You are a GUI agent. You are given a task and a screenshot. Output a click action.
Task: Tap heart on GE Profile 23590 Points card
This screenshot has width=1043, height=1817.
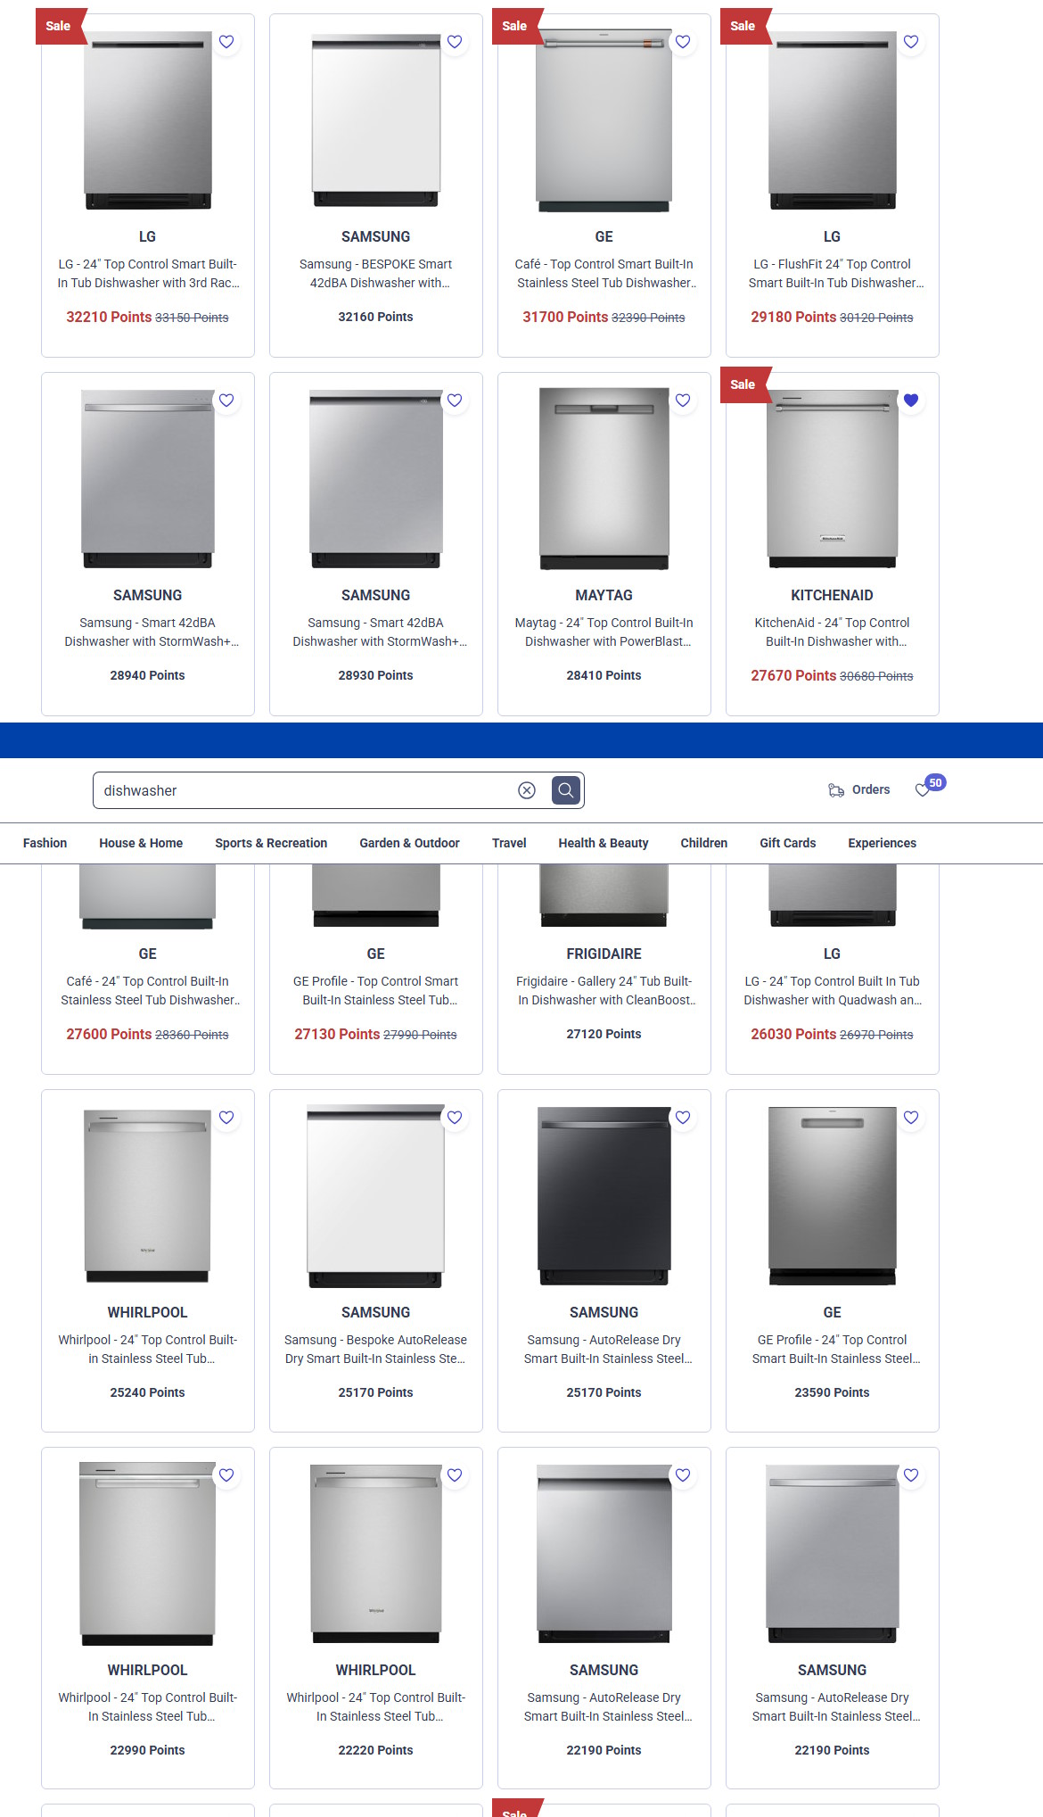(911, 1118)
